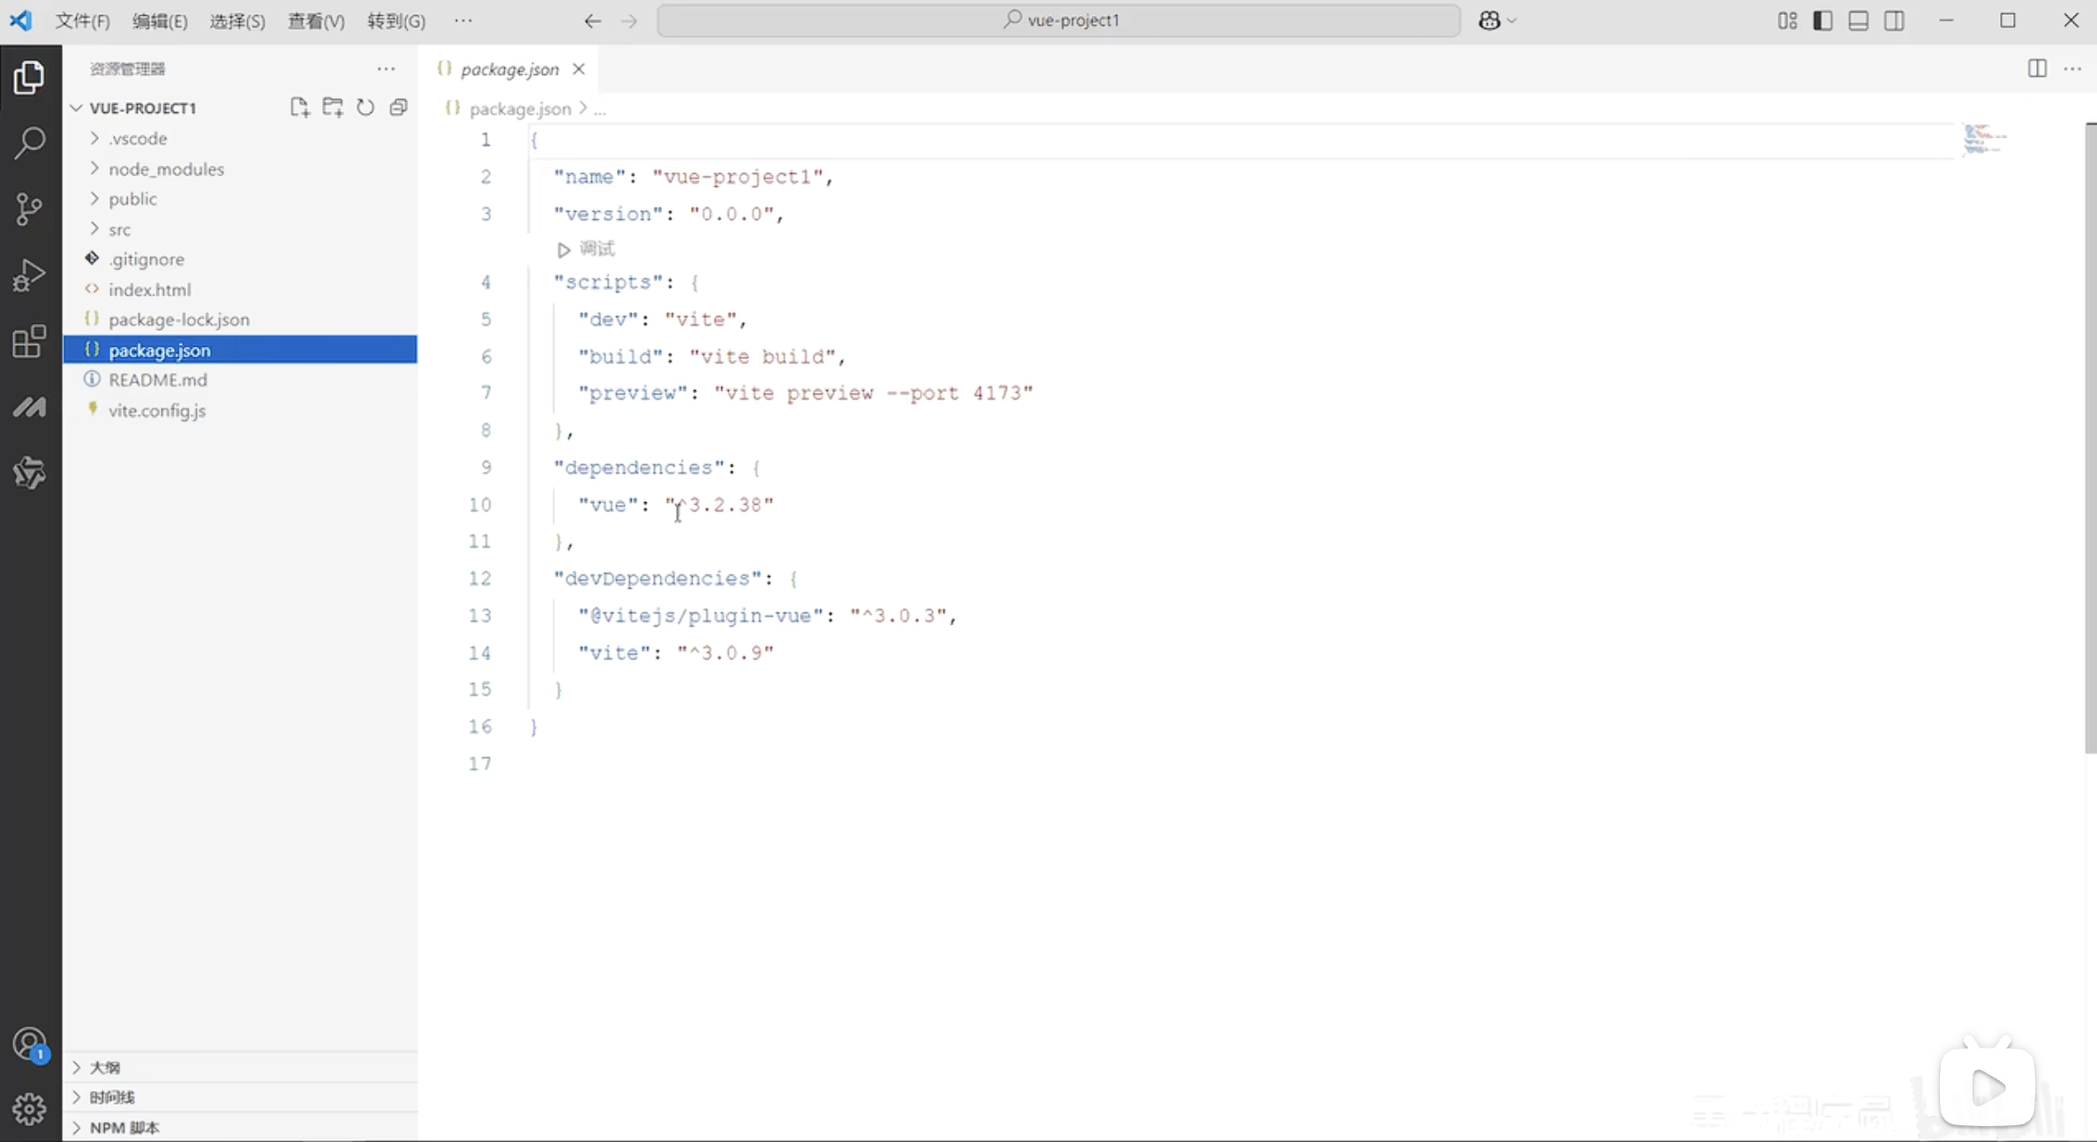Split the editor to the right

point(2037,69)
